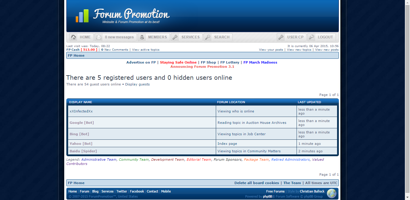Image resolution: width=410 pixels, height=200 pixels.
Task: Open Forum Sponsors legend link
Action: tap(228, 160)
